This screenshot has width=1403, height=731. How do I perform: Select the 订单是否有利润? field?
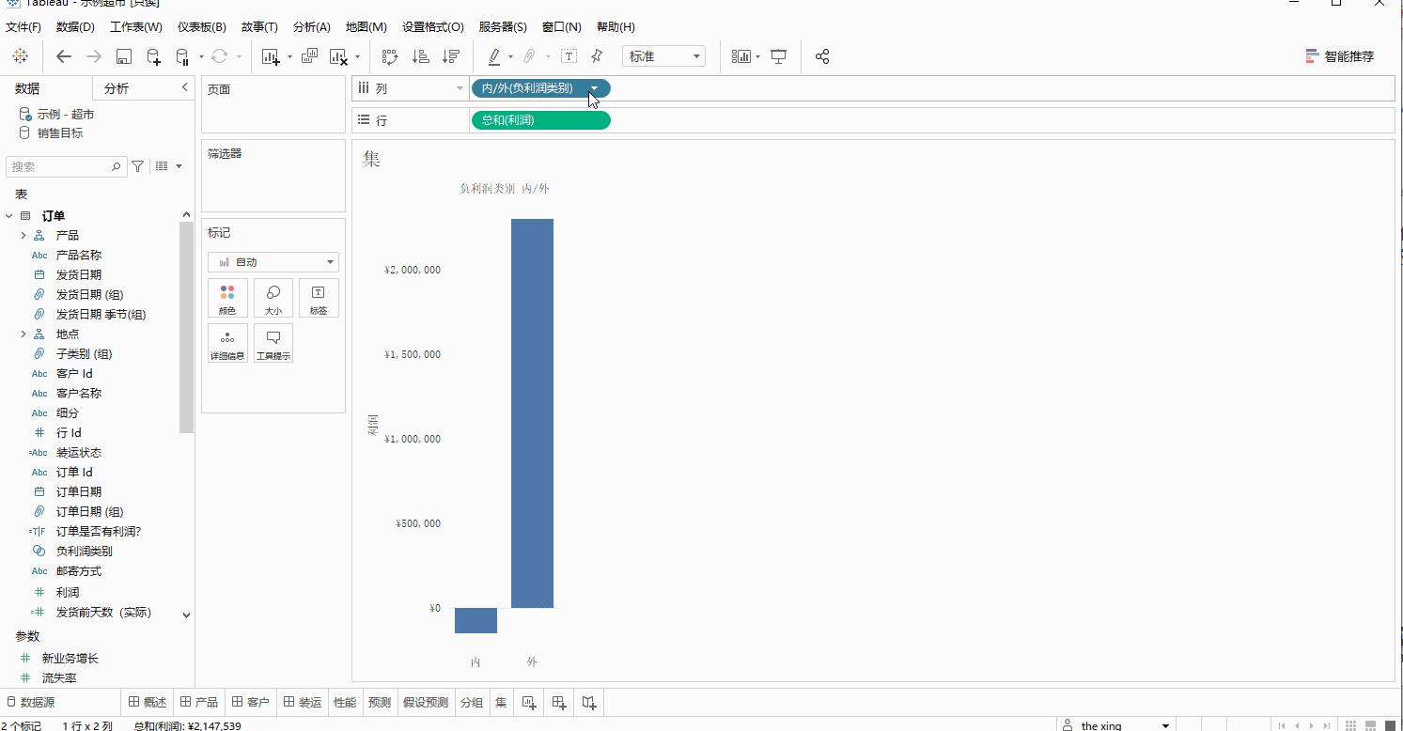click(x=99, y=531)
